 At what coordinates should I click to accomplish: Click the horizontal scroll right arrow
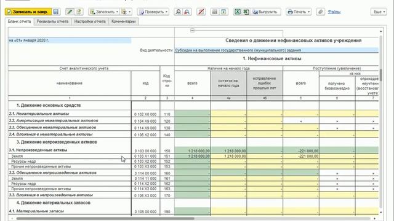point(375,219)
